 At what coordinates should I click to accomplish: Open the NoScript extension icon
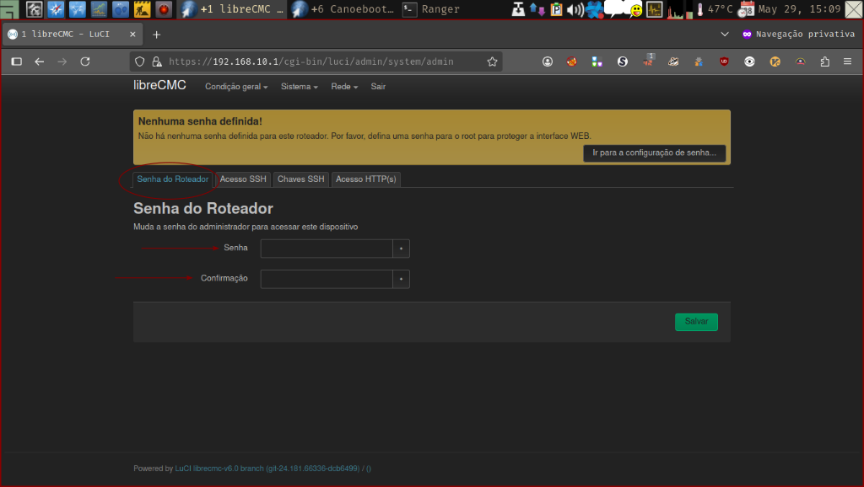pos(571,62)
